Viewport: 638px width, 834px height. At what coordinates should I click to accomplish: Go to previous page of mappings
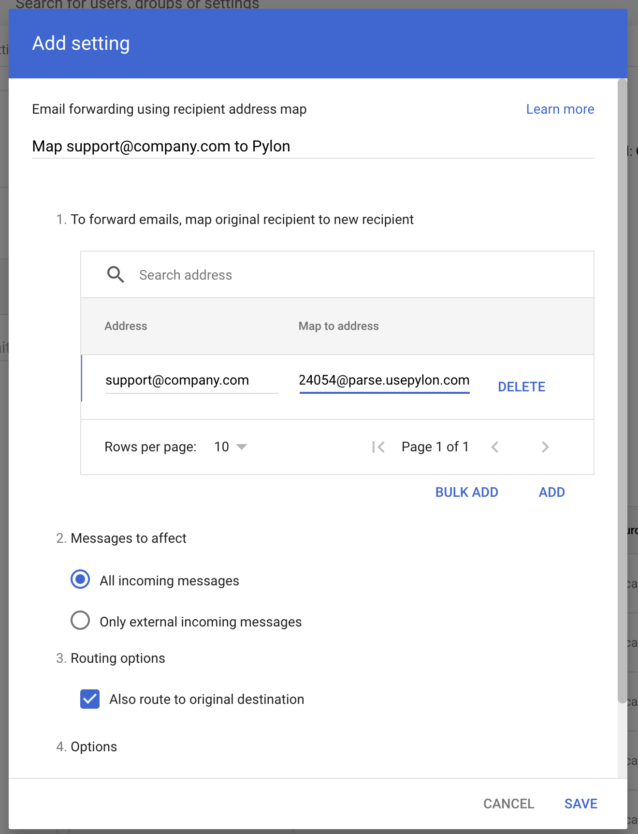point(495,447)
